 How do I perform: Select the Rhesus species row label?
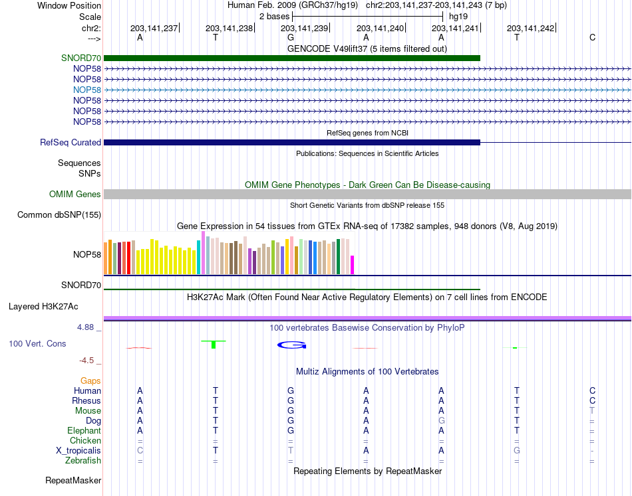[86, 400]
